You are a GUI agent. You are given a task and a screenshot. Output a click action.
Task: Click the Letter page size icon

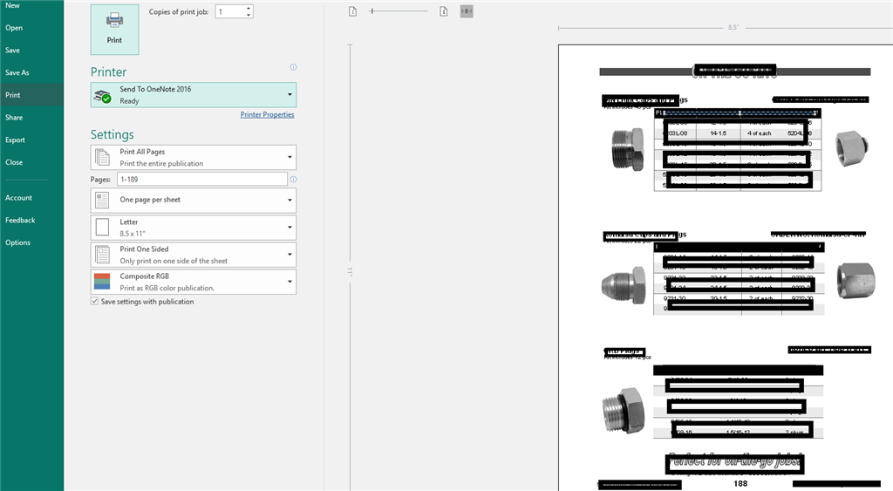[103, 228]
